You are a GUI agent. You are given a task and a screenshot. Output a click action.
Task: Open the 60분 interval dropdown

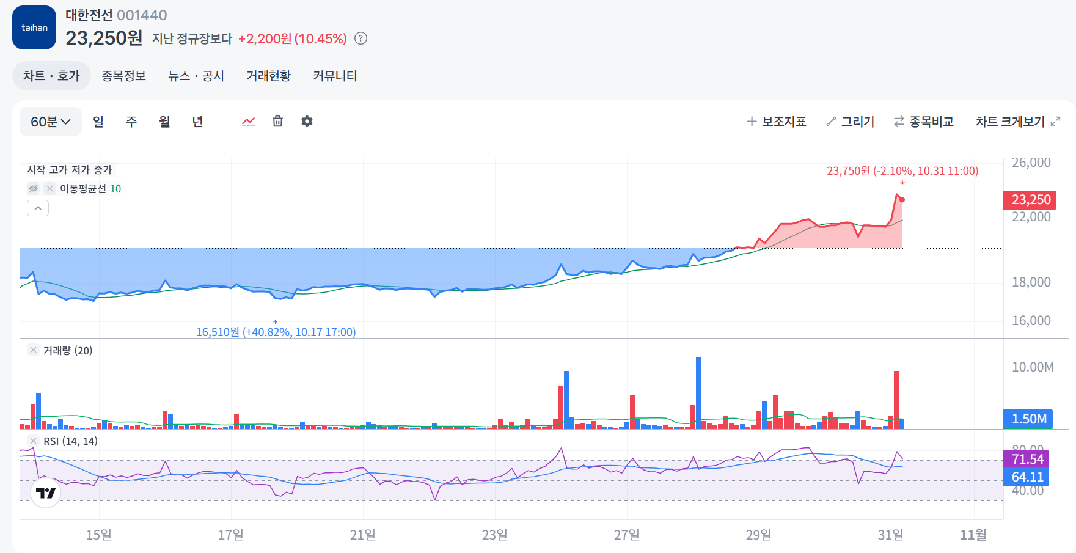(51, 122)
